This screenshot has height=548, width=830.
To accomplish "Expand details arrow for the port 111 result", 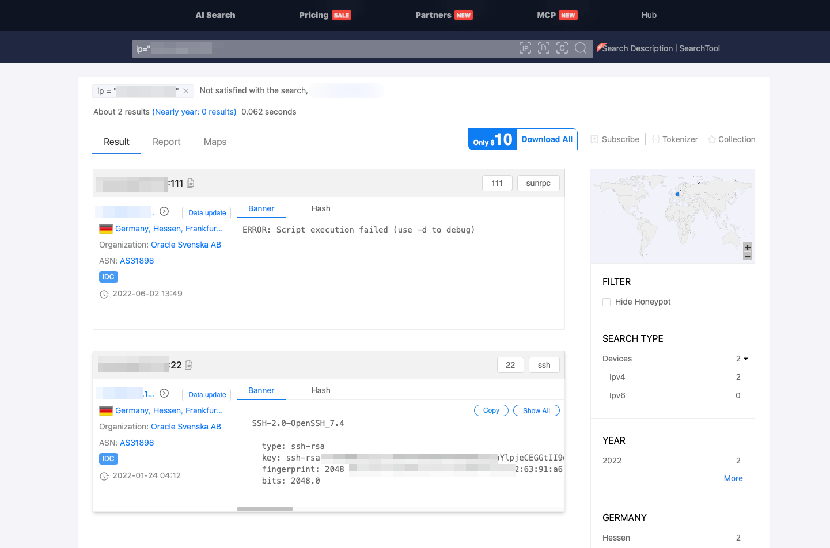I will pos(164,211).
